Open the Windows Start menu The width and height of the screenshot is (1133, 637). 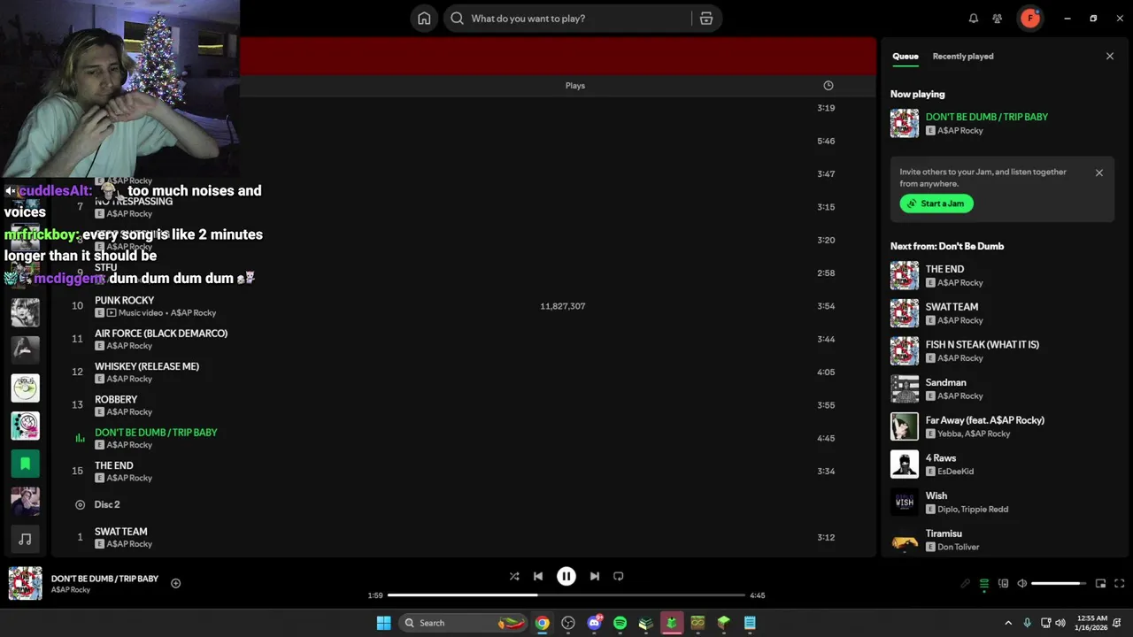pos(383,623)
